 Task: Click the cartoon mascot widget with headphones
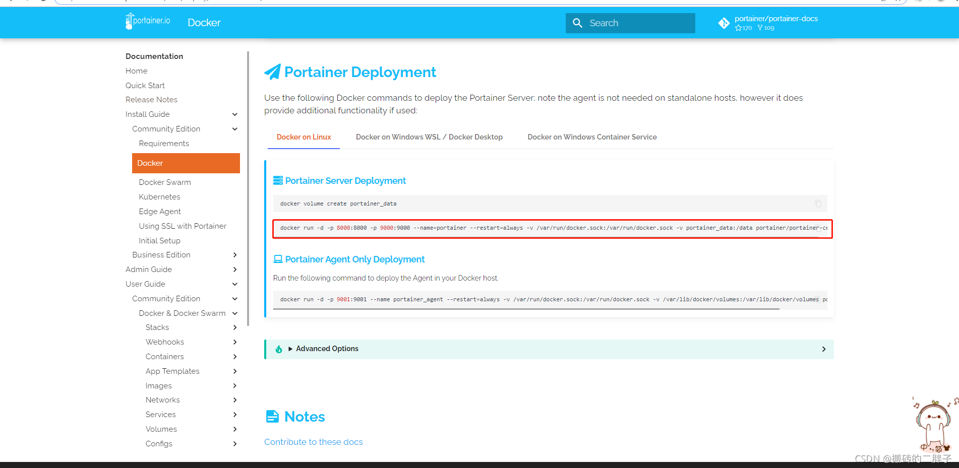click(934, 425)
